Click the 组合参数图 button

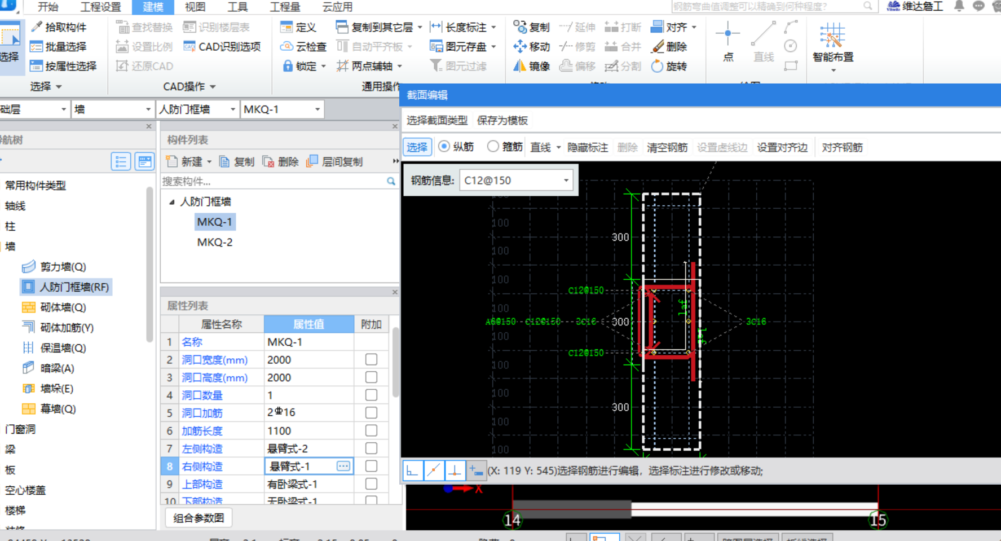pyautogui.click(x=199, y=518)
